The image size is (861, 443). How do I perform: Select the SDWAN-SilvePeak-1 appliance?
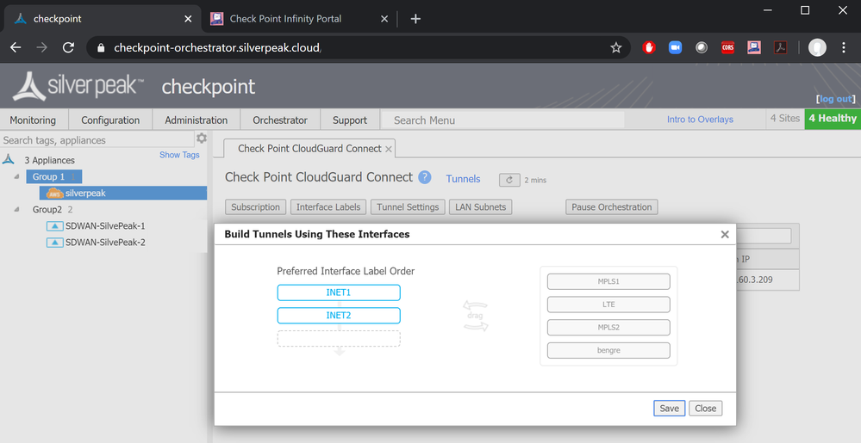pos(105,225)
